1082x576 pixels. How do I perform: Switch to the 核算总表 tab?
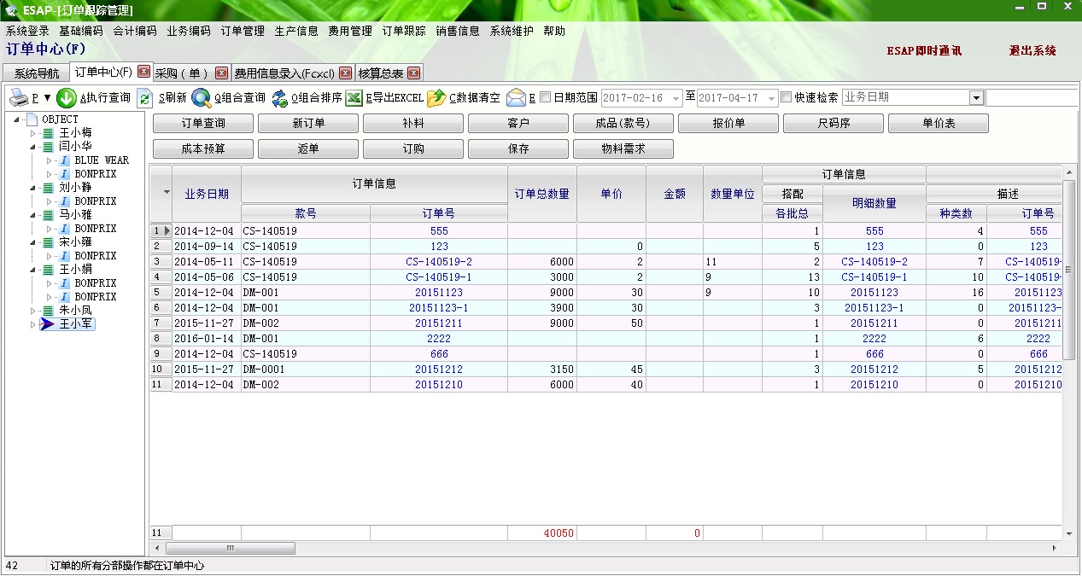coord(381,73)
